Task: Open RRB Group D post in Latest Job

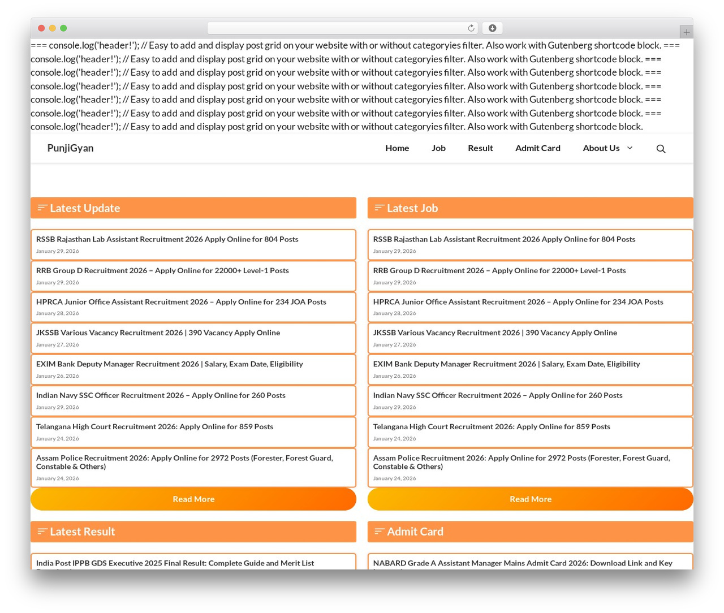Action: [499, 270]
